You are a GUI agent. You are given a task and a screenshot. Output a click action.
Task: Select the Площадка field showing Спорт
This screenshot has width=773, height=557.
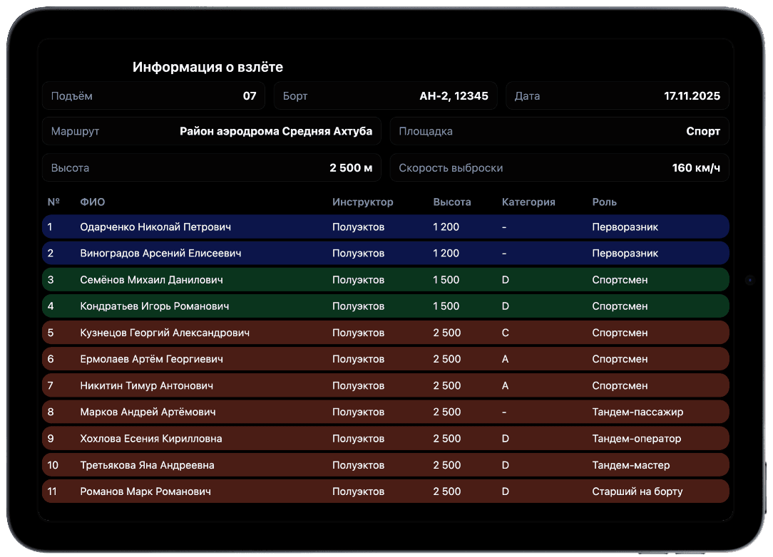coord(559,131)
